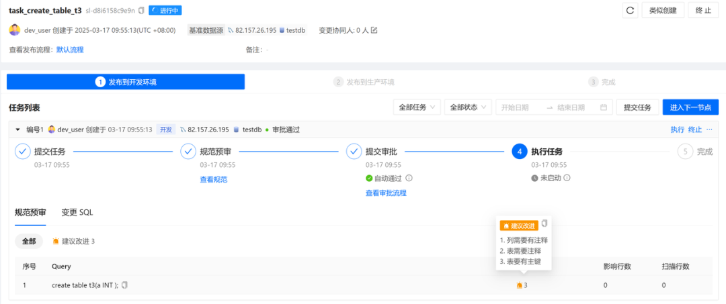Open the 全部状态 dropdown
726x304 pixels.
click(x=467, y=107)
